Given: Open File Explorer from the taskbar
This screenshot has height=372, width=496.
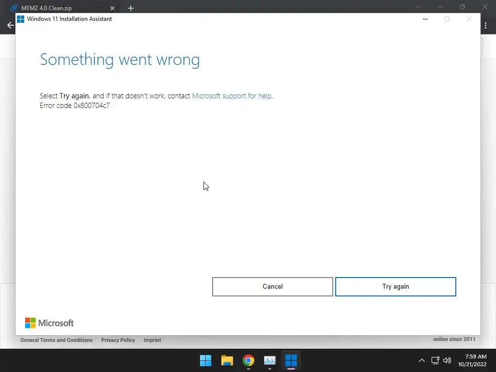Looking at the screenshot, I should click(x=227, y=360).
